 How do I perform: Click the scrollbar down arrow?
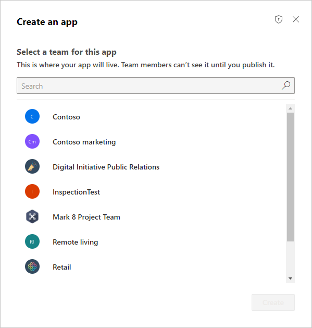pos(290,278)
